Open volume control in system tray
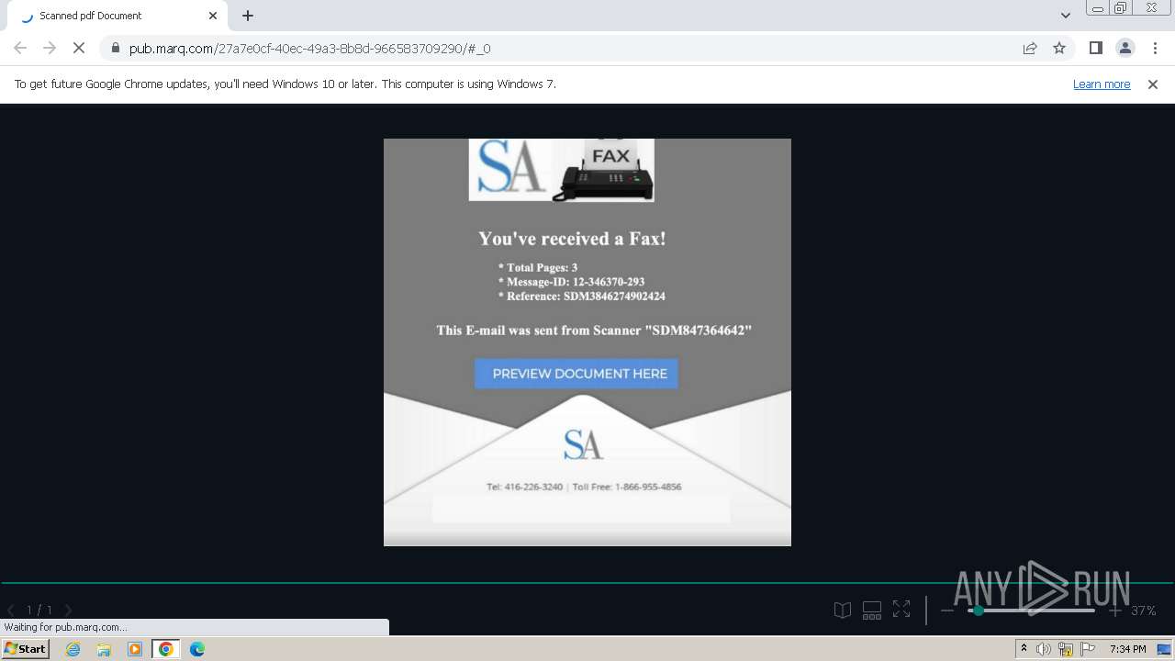Screen dimensions: 1175x661 pos(1044,649)
